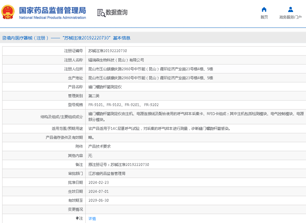The height and width of the screenshot is (223, 306).
Task: Click the national emblem logo
Action: click(8, 12)
